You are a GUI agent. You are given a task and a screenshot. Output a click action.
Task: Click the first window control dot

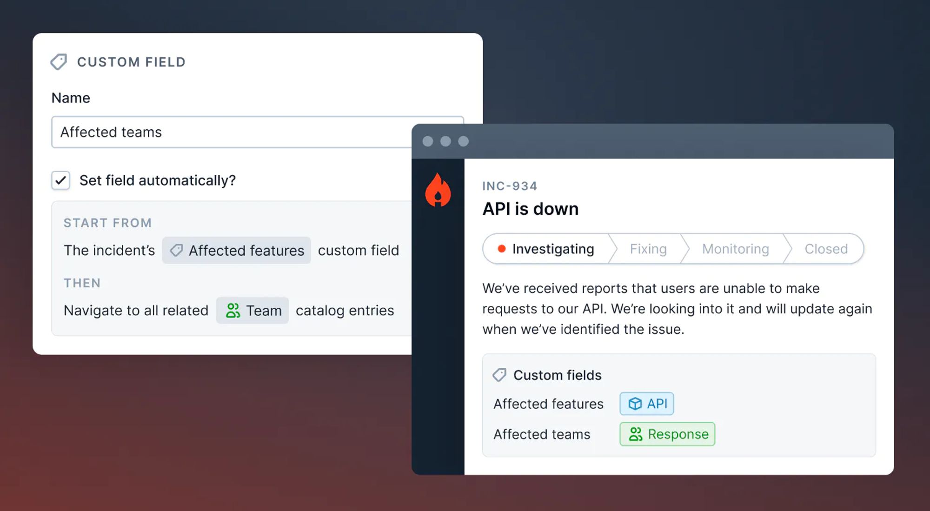[428, 141]
